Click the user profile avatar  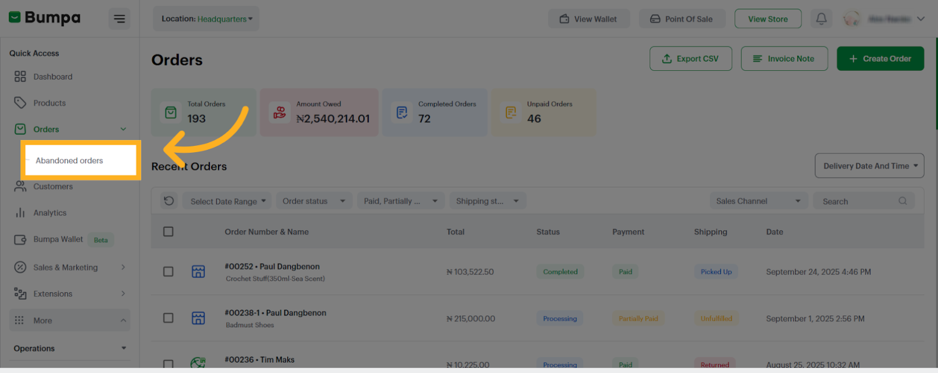point(852,19)
